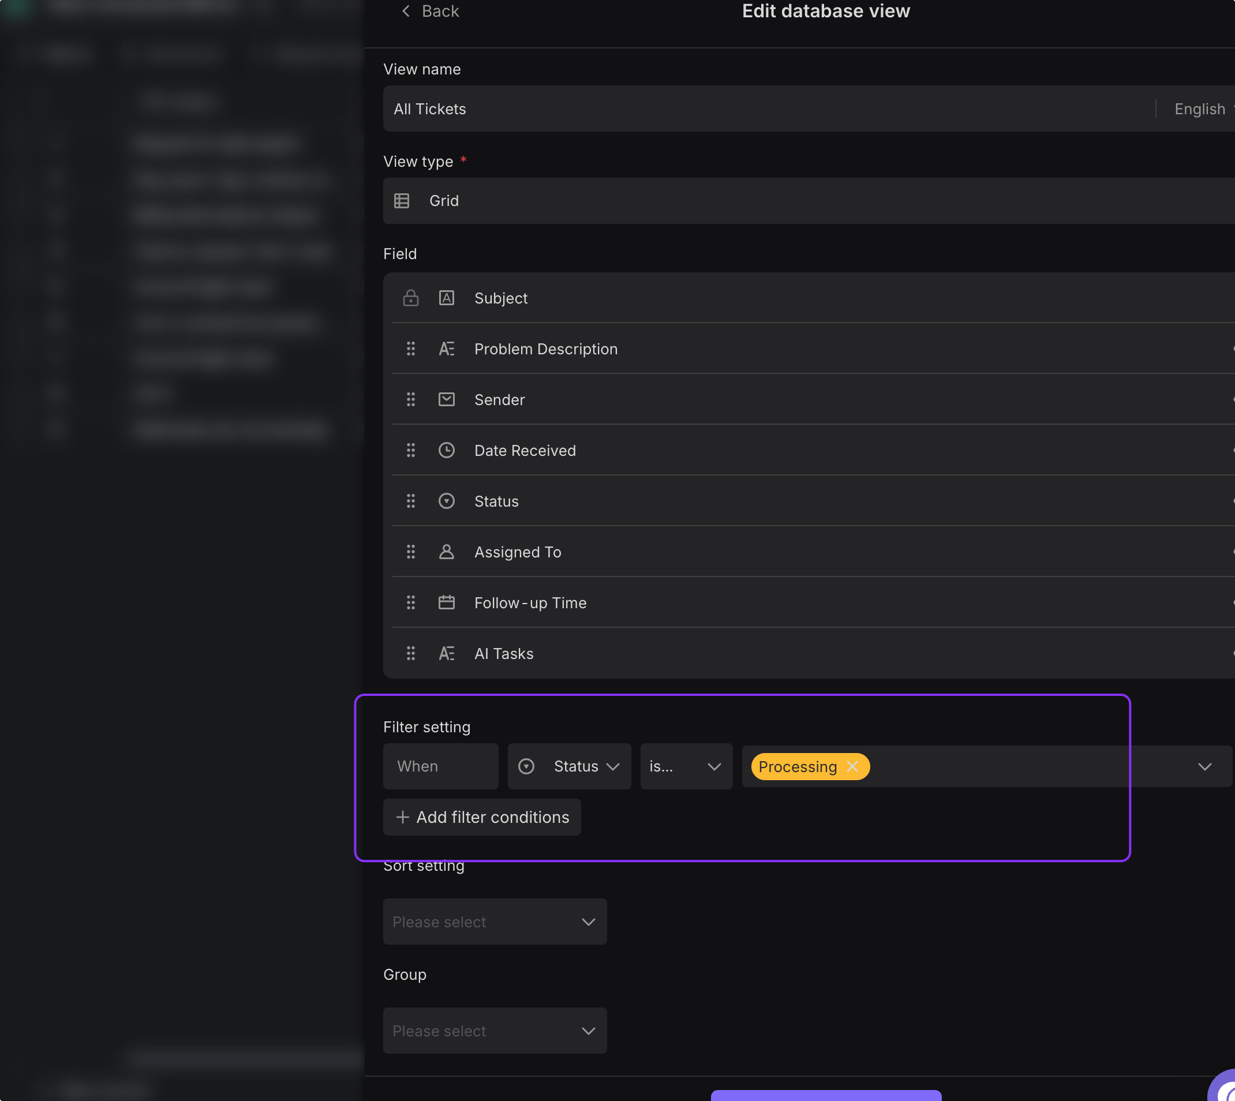1235x1101 pixels.
Task: Click the select icon beside Status field row
Action: coord(447,501)
